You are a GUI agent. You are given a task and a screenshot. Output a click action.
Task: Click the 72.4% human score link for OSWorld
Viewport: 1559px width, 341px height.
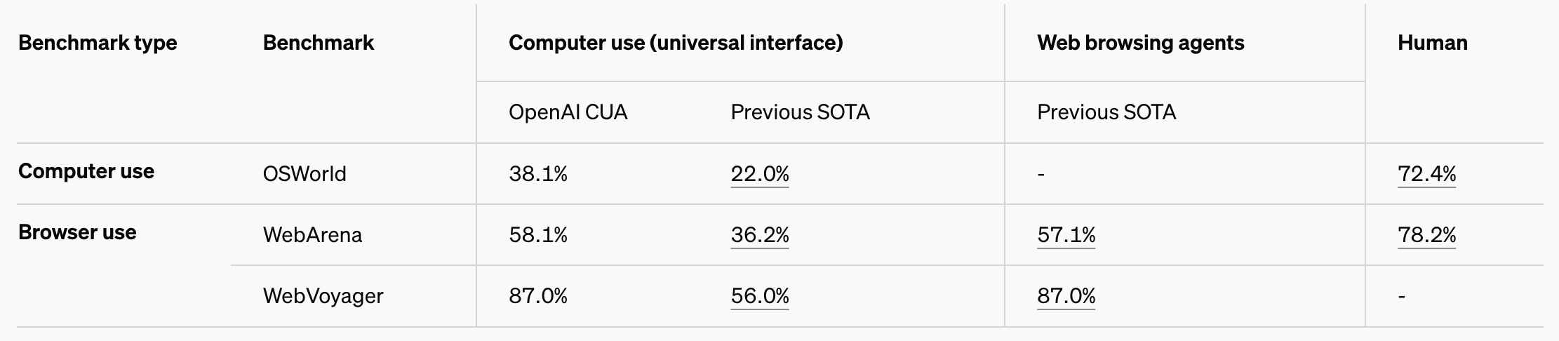click(1426, 173)
